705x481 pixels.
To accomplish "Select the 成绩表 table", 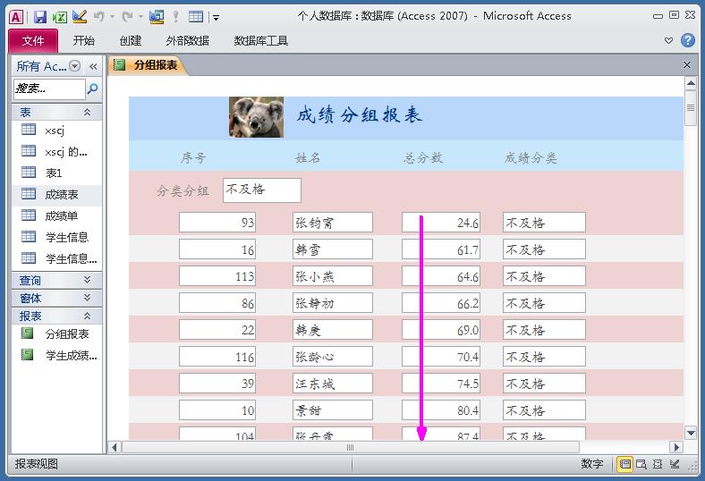I will pyautogui.click(x=57, y=195).
